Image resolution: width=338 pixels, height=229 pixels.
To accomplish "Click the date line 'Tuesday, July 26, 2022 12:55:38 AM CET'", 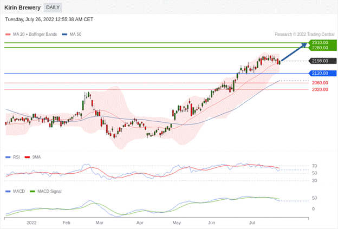I will pos(49,19).
